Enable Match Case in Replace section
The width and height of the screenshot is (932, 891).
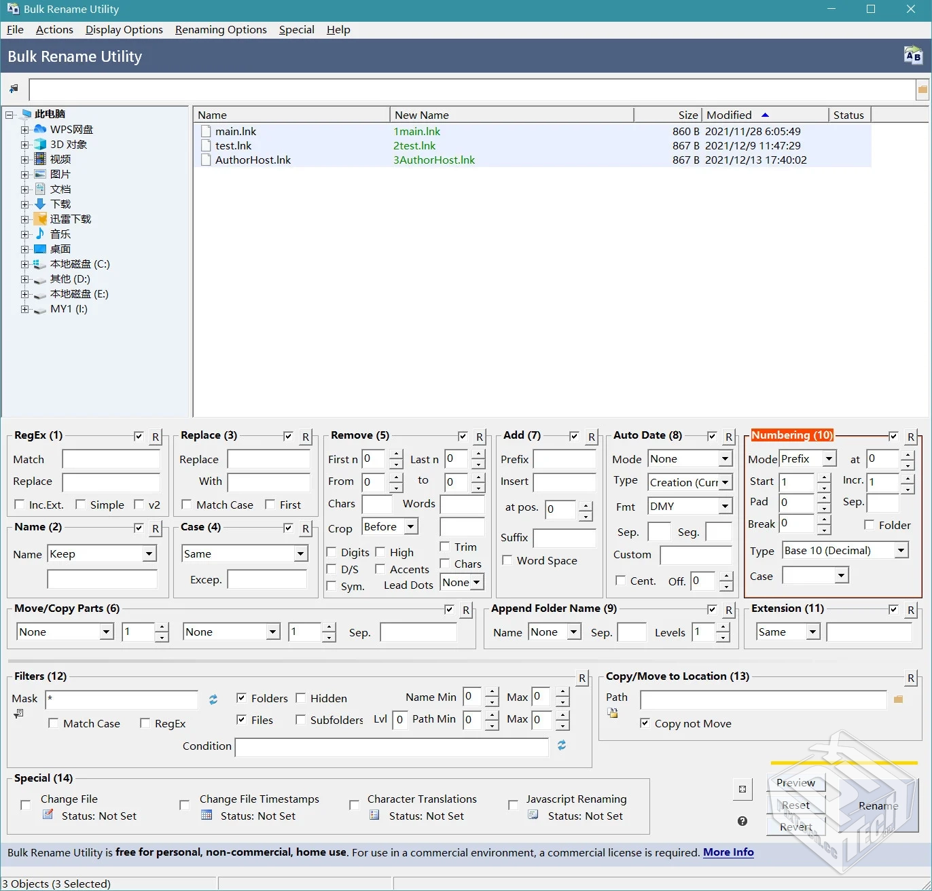(x=187, y=505)
